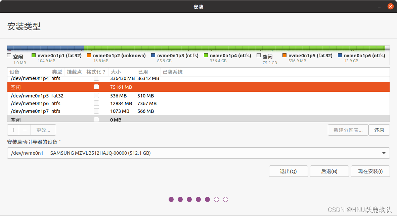Sort by the 大小 column header
This screenshot has width=397, height=216.
click(x=116, y=72)
